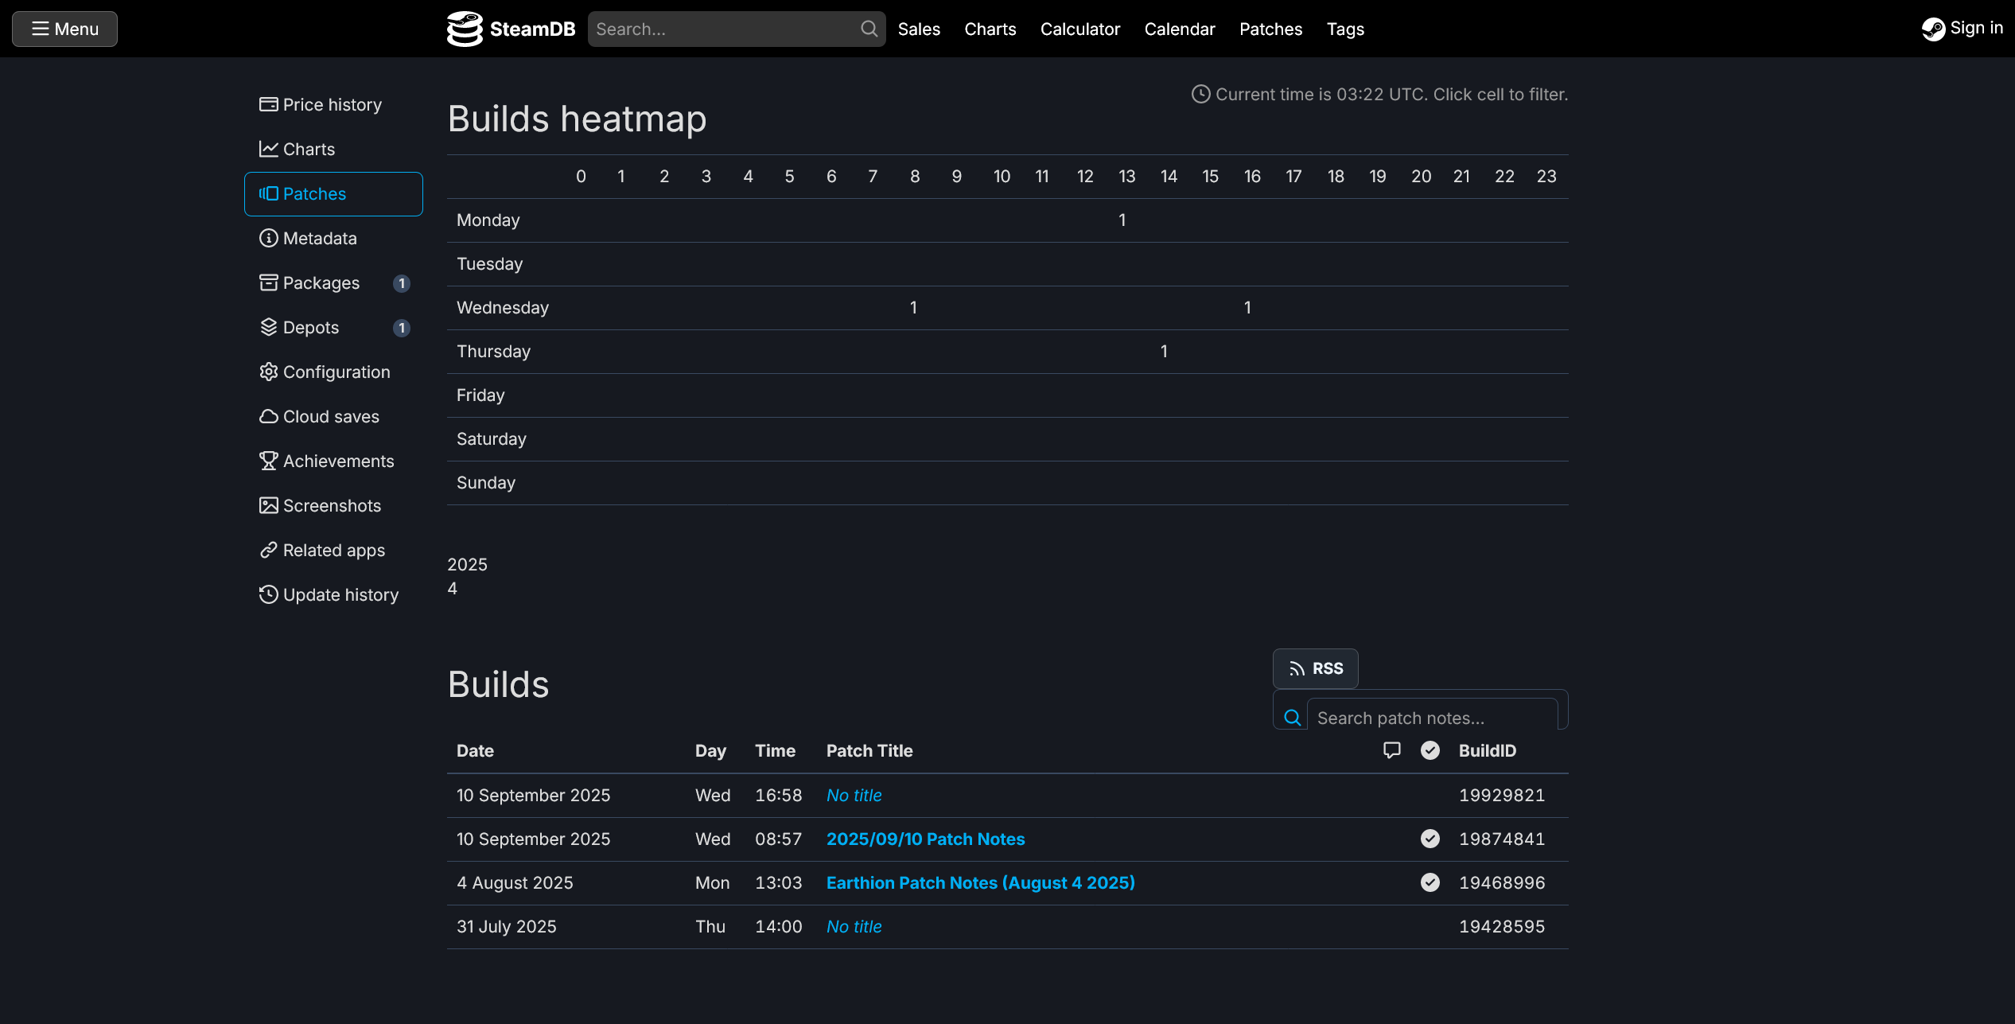This screenshot has height=1024, width=2015.
Task: Open the Configuration gear item
Action: tap(336, 372)
